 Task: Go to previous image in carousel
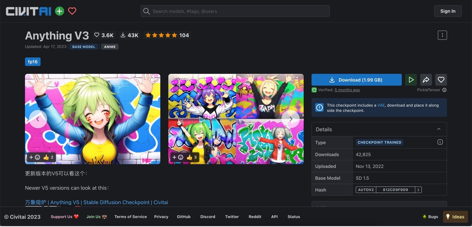coord(38,119)
